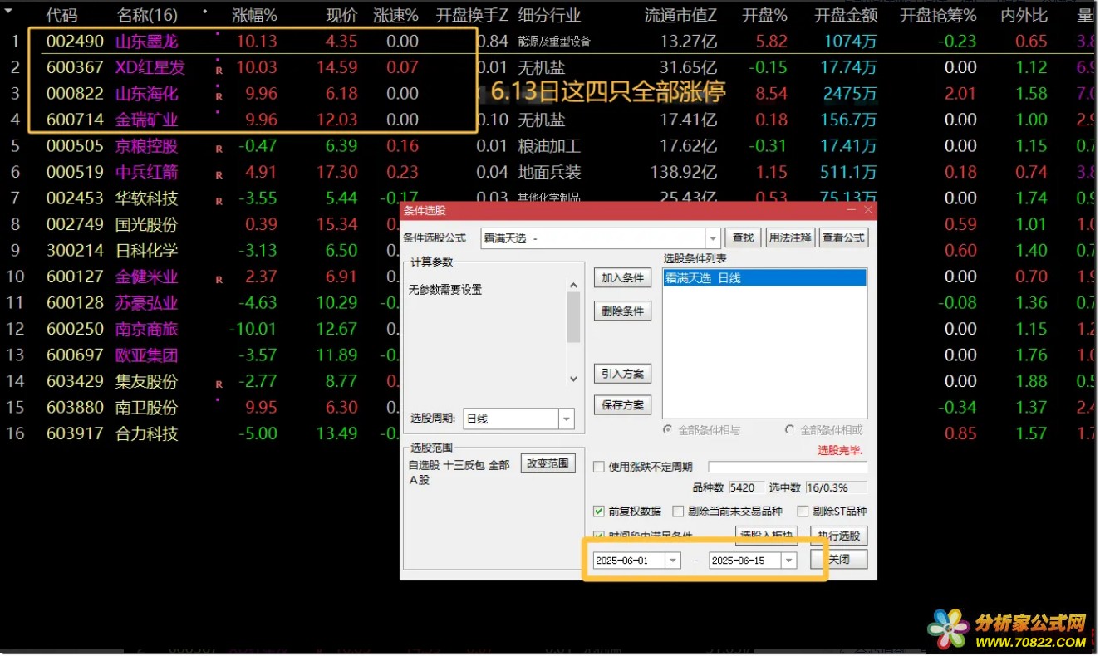Sort by 流通市值Z column header

[680, 15]
